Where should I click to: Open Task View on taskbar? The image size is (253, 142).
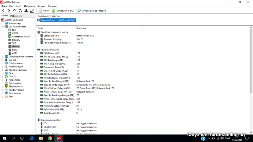[22, 138]
